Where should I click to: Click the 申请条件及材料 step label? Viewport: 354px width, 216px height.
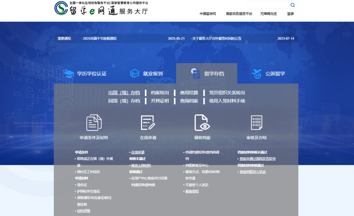pos(94,137)
